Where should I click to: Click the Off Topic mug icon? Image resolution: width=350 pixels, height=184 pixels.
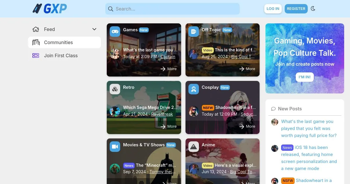point(193,32)
